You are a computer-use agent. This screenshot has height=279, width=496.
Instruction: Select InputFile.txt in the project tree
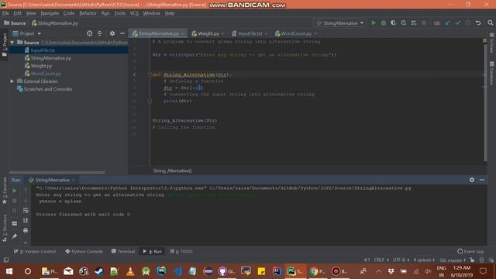[43, 50]
